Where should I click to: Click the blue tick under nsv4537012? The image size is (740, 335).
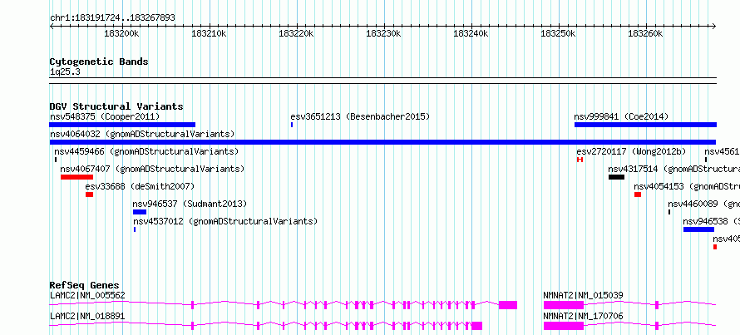(x=135, y=229)
